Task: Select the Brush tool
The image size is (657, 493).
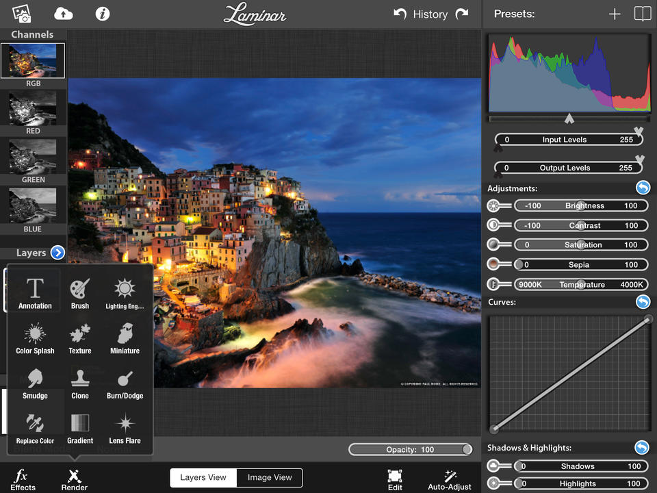Action: tap(79, 294)
